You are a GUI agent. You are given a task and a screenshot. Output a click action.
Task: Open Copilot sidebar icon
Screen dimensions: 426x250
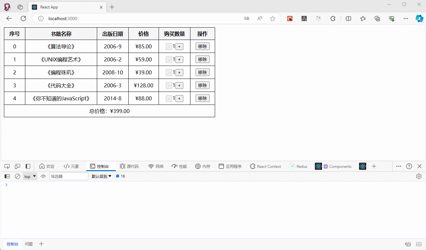(419, 19)
